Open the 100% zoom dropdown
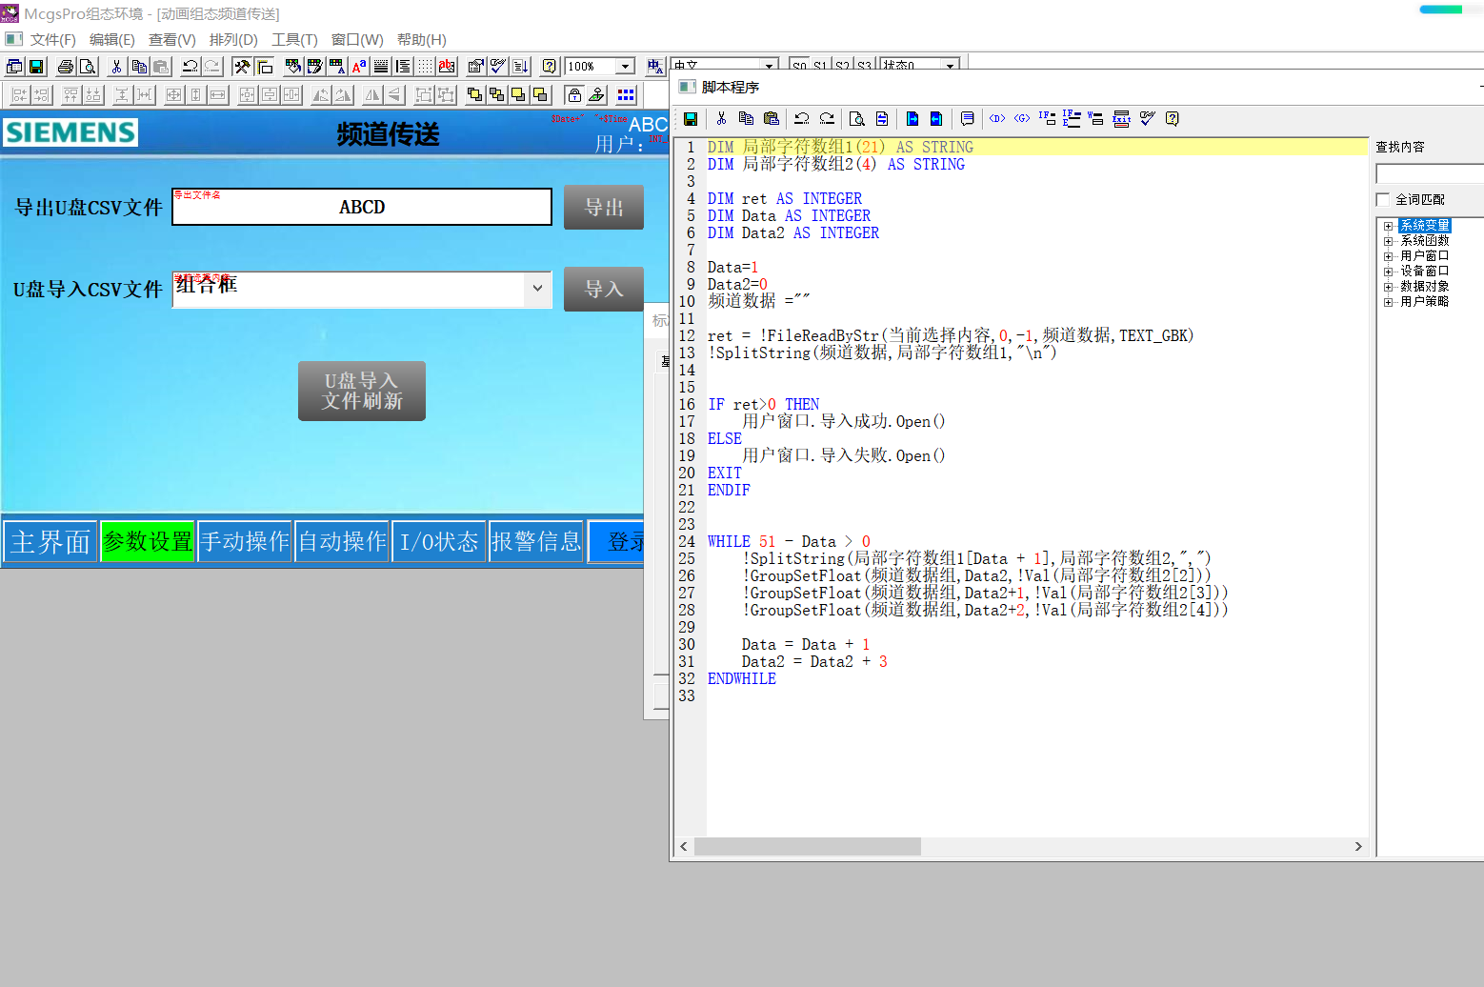Screen dimensions: 1484x987 [625, 67]
